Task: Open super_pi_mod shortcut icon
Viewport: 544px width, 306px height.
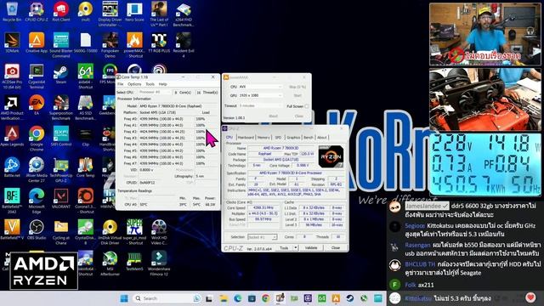Action: [134, 232]
